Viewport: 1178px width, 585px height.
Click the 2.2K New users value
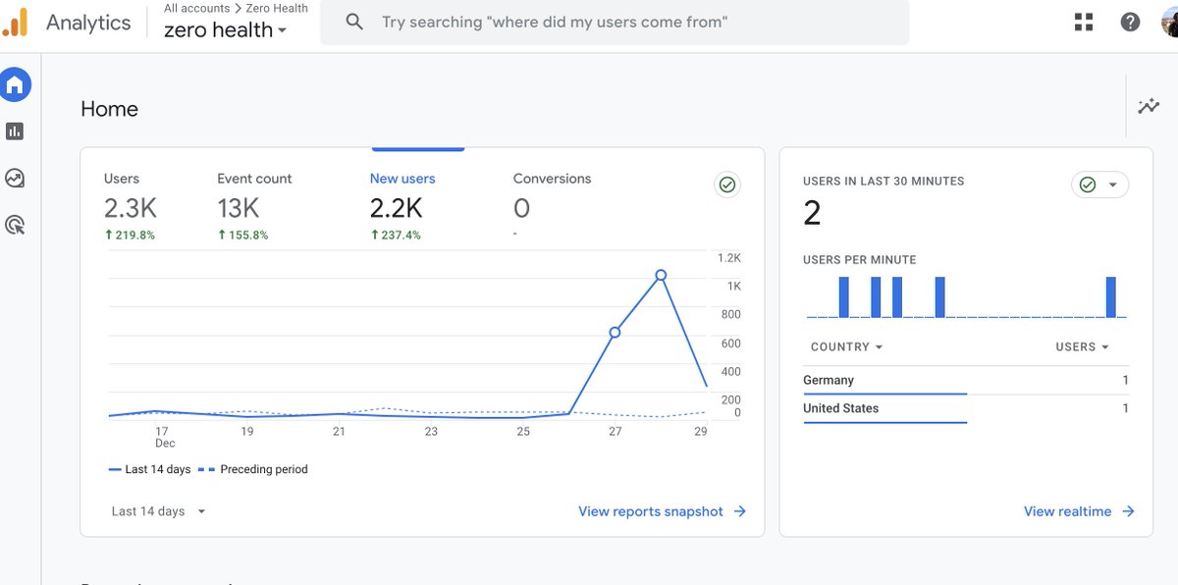[x=396, y=208]
